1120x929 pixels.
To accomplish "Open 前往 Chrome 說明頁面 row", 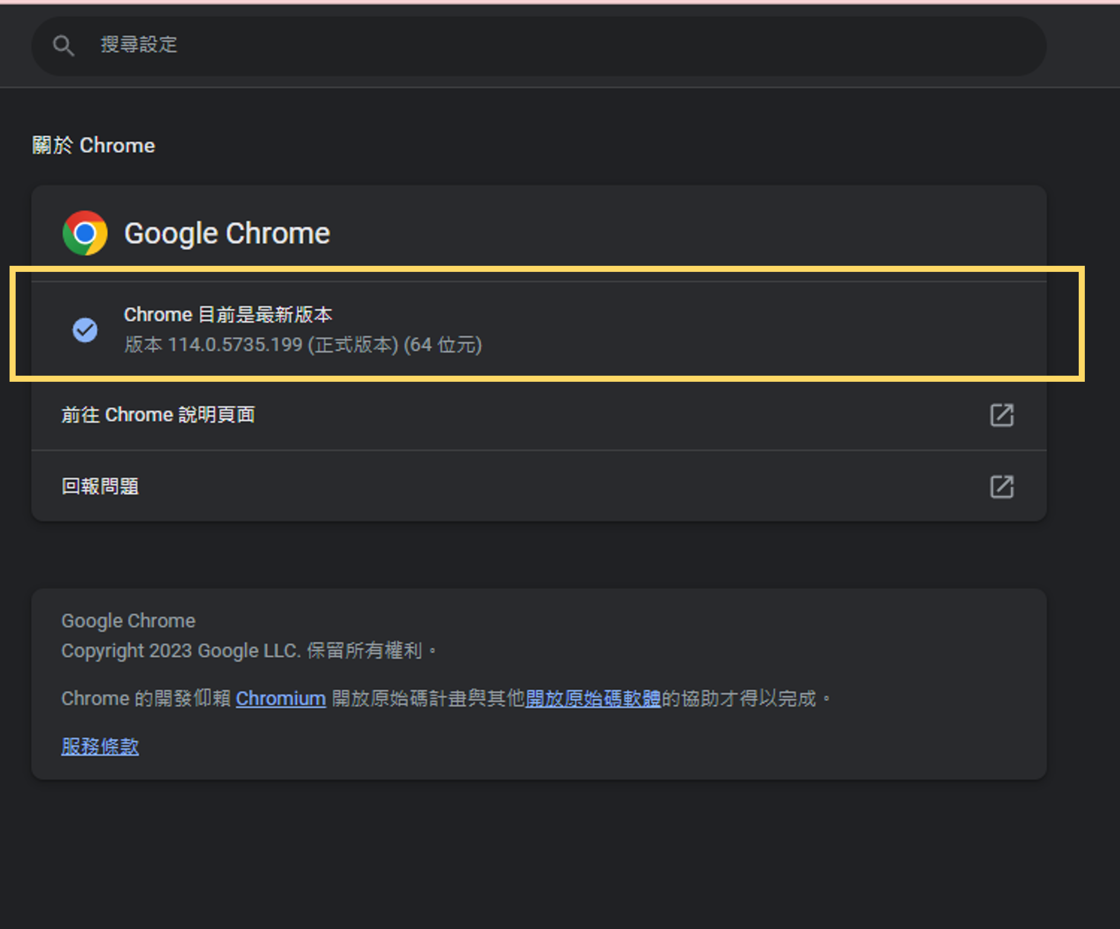I will (539, 415).
